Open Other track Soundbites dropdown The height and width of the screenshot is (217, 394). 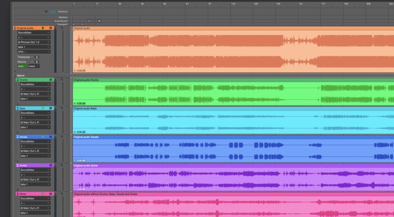pyautogui.click(x=35, y=199)
